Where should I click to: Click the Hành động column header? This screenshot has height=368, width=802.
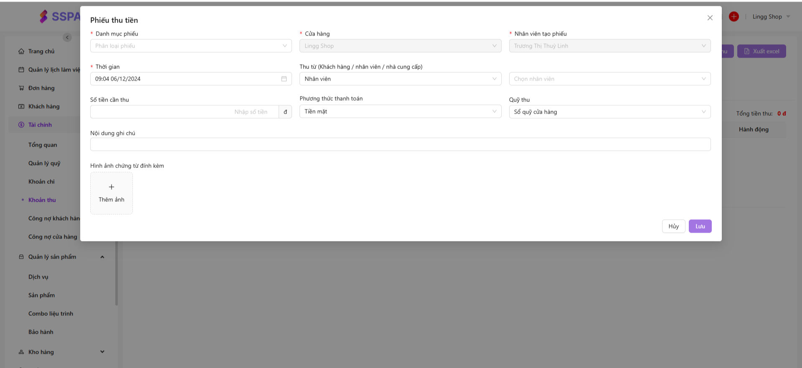coord(754,129)
